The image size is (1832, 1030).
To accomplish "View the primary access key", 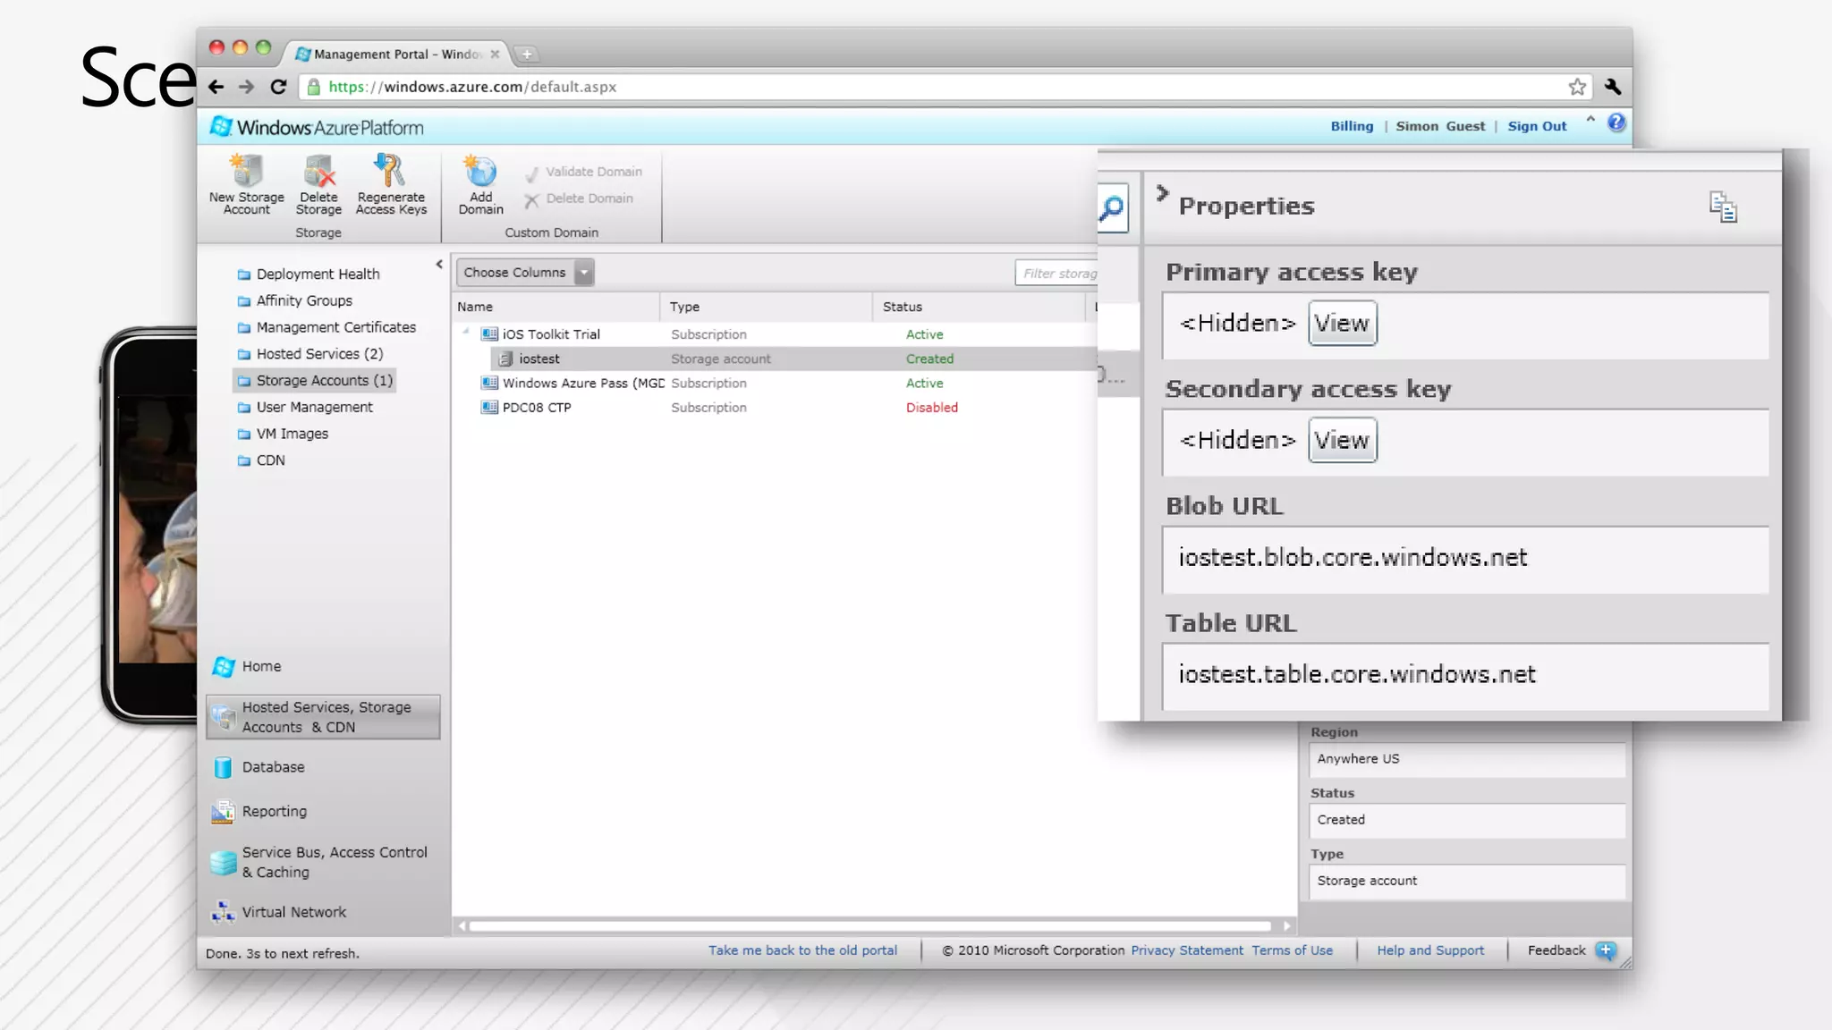I will tap(1342, 323).
